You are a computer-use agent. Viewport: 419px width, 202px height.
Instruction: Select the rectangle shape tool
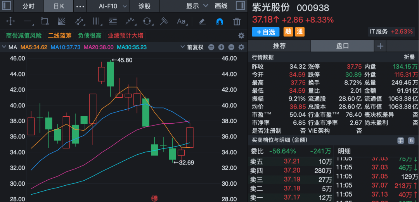click(x=44, y=21)
